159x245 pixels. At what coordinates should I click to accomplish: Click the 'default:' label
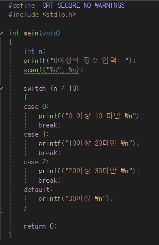coord(38,190)
